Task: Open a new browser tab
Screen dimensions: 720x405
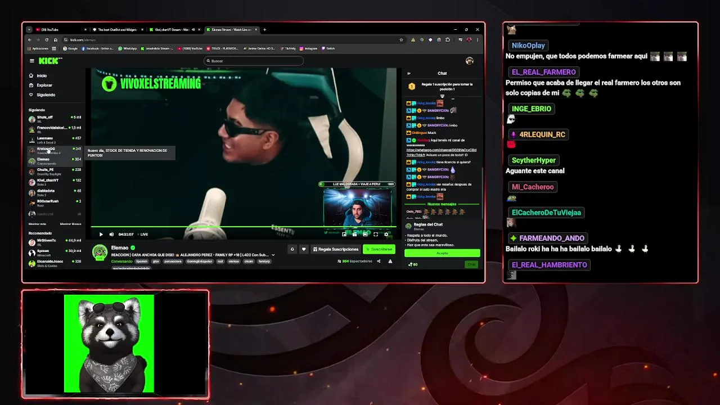Action: coord(264,29)
